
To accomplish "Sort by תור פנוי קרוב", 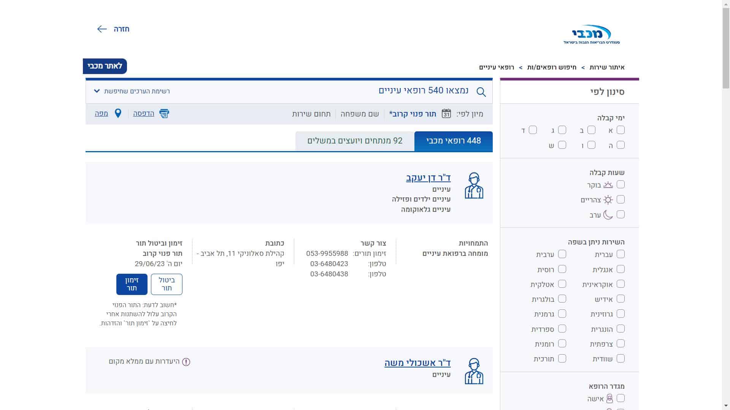I will [413, 114].
